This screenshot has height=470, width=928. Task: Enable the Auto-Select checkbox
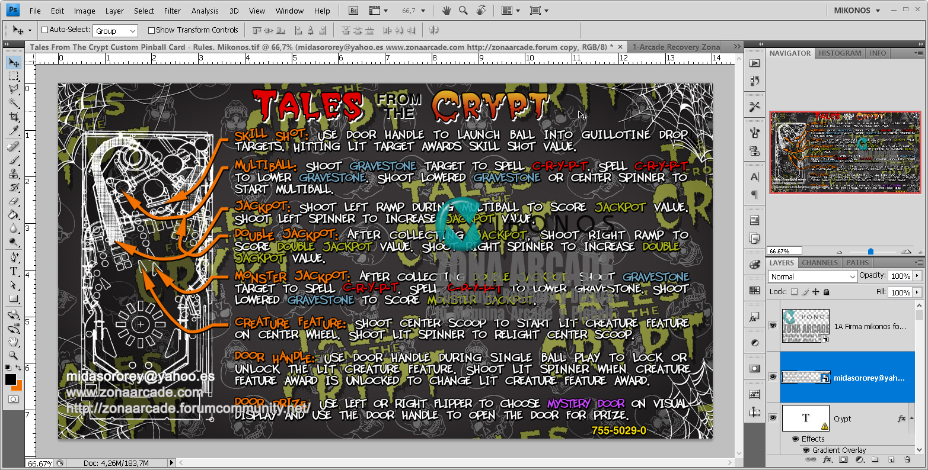coord(44,30)
